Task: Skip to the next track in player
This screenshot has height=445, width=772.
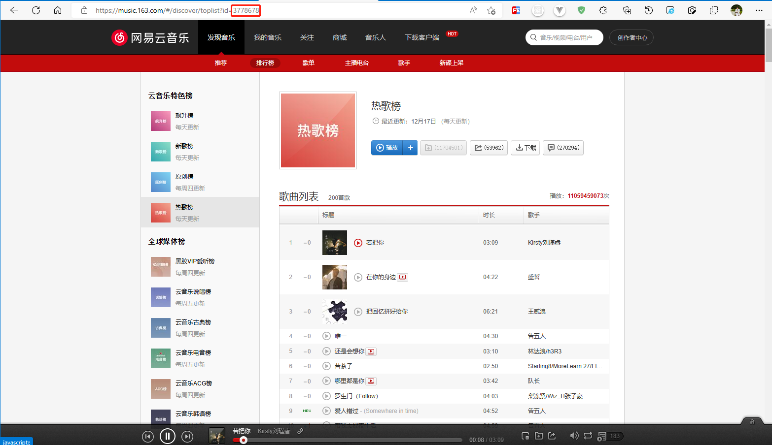Action: [187, 437]
